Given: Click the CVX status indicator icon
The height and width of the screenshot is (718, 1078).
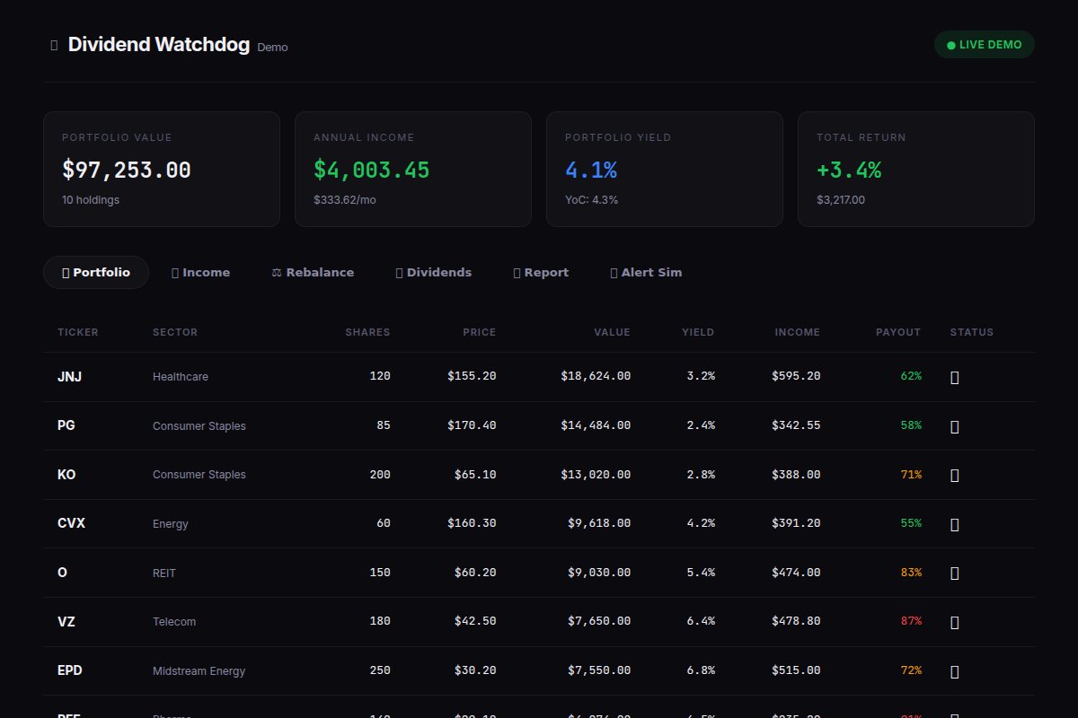Looking at the screenshot, I should coord(954,524).
